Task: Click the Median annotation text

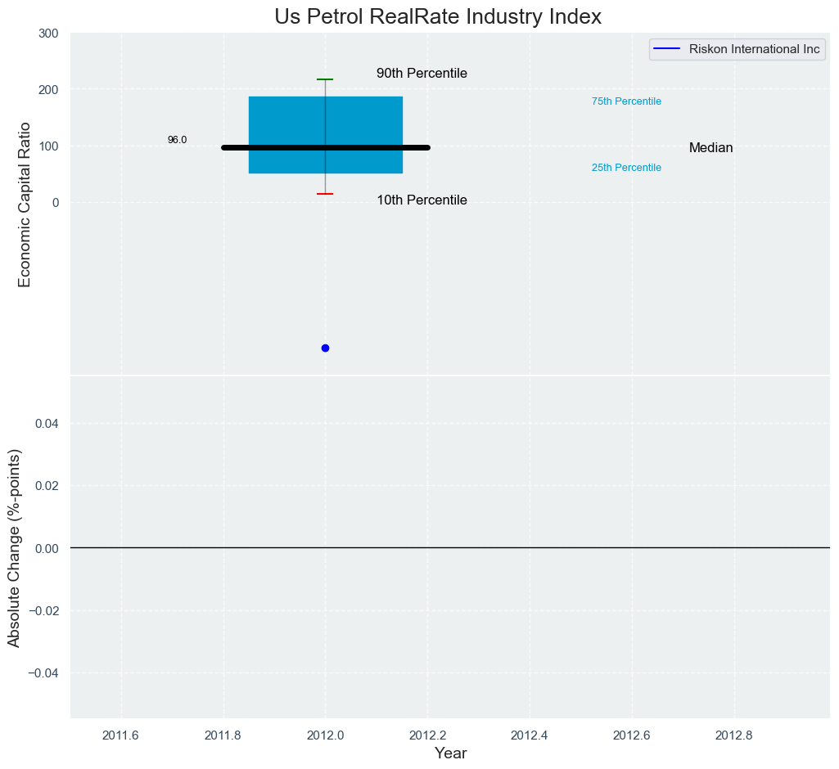Action: [x=710, y=148]
